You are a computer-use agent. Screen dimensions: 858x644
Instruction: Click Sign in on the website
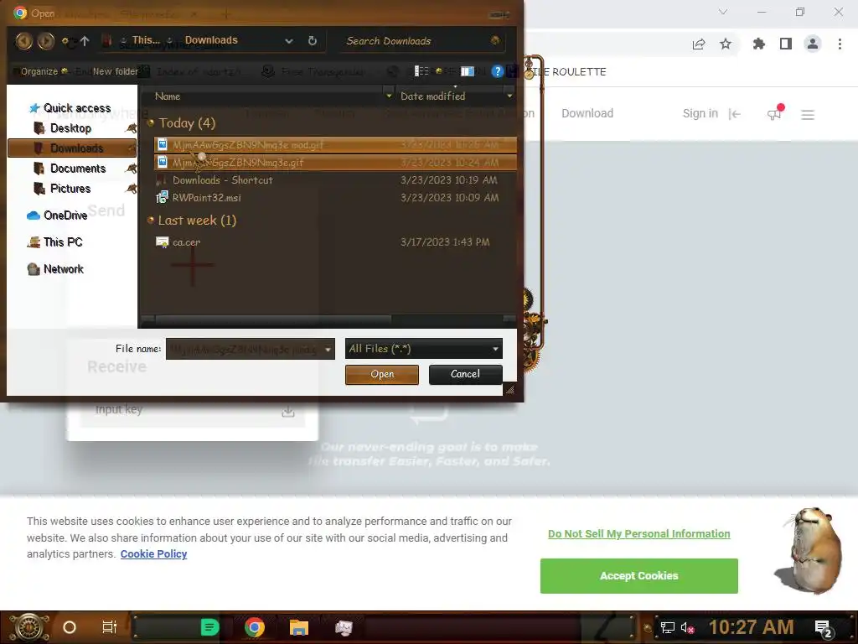[700, 113]
